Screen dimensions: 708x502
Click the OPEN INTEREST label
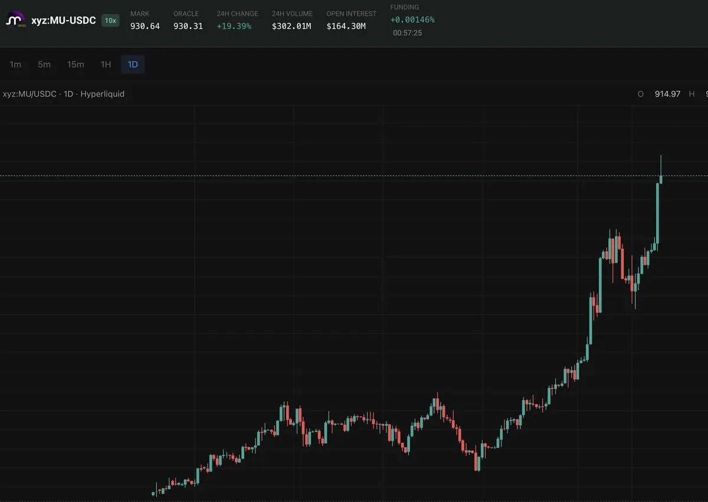click(x=352, y=14)
